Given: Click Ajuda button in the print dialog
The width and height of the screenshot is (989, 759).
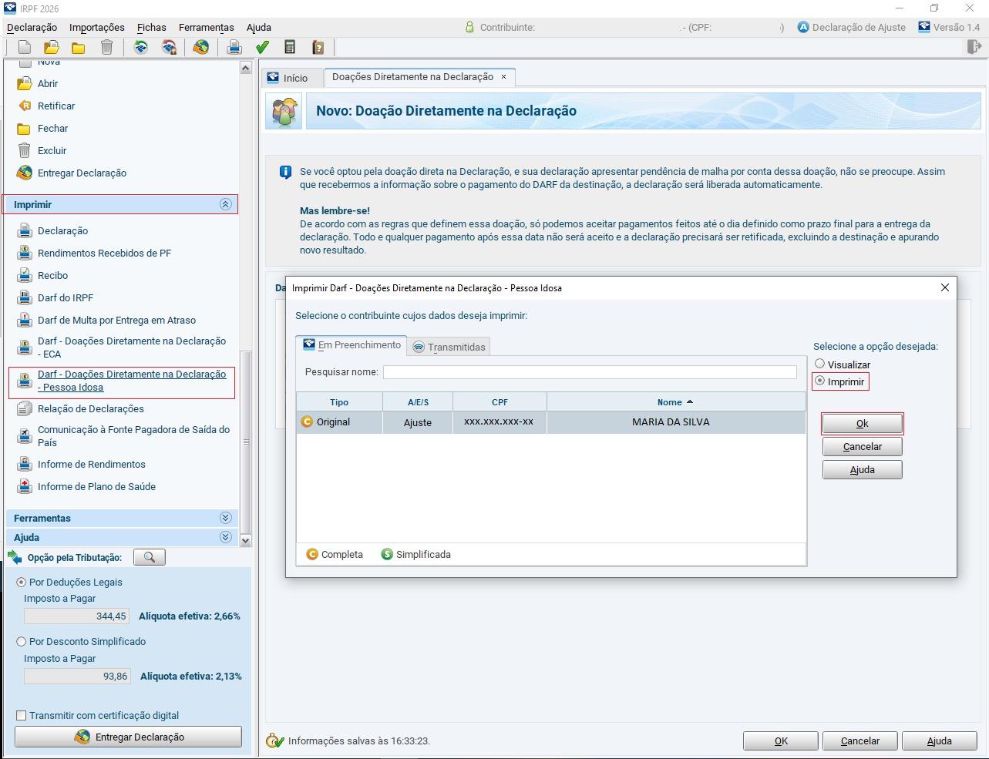Looking at the screenshot, I should 862,469.
